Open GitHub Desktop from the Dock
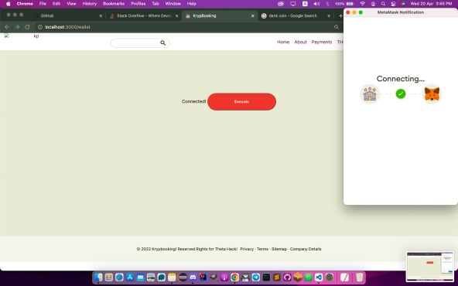 pyautogui.click(x=287, y=277)
